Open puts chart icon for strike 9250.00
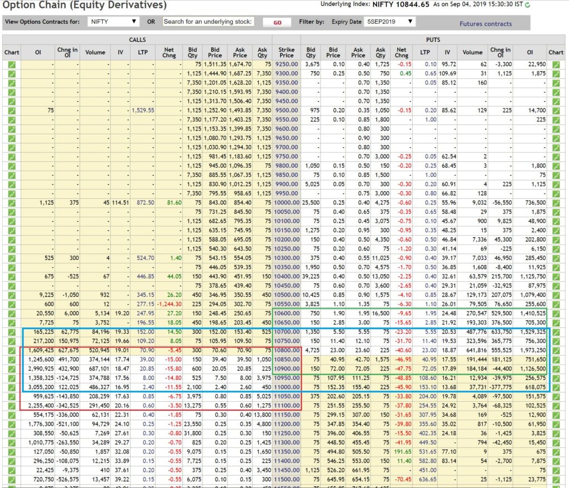This screenshot has height=488, width=569. [x=556, y=64]
